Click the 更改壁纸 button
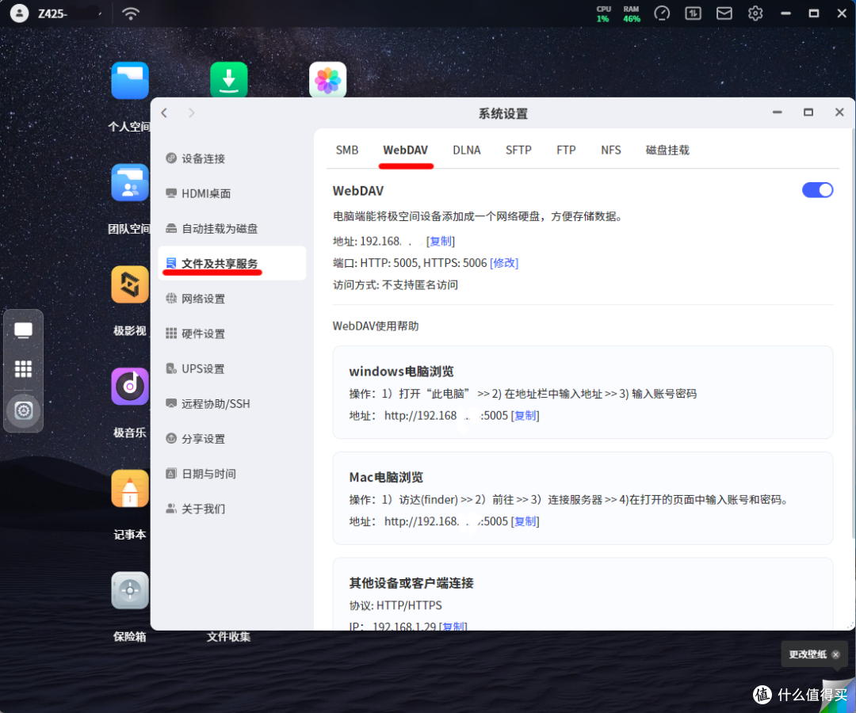The height and width of the screenshot is (713, 856). point(808,654)
